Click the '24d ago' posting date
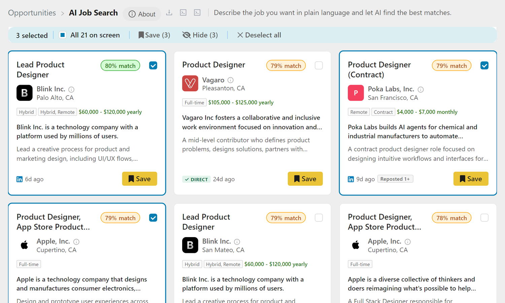 pyautogui.click(x=224, y=179)
